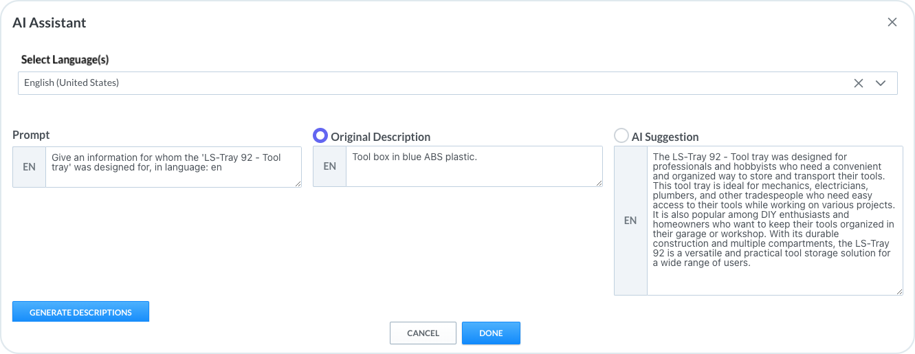This screenshot has width=915, height=354.
Task: Confirm with the Done button
Action: 491,333
